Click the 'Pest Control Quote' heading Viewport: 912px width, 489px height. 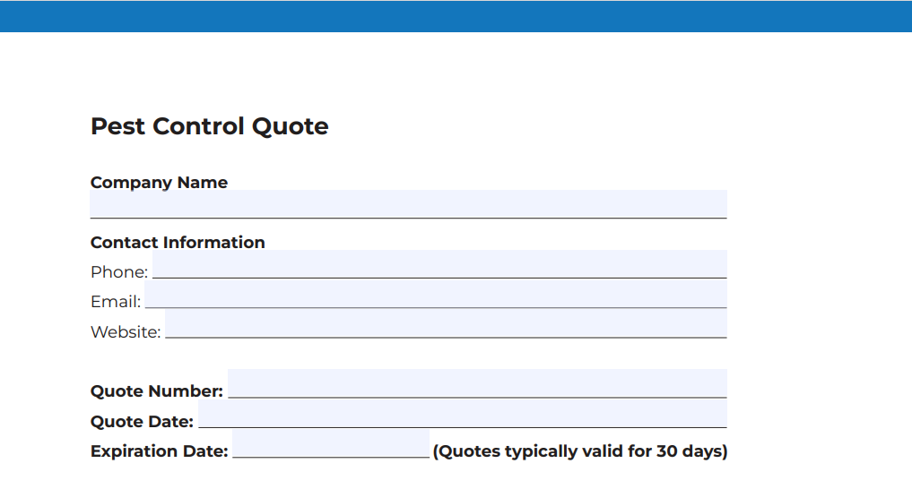[209, 126]
